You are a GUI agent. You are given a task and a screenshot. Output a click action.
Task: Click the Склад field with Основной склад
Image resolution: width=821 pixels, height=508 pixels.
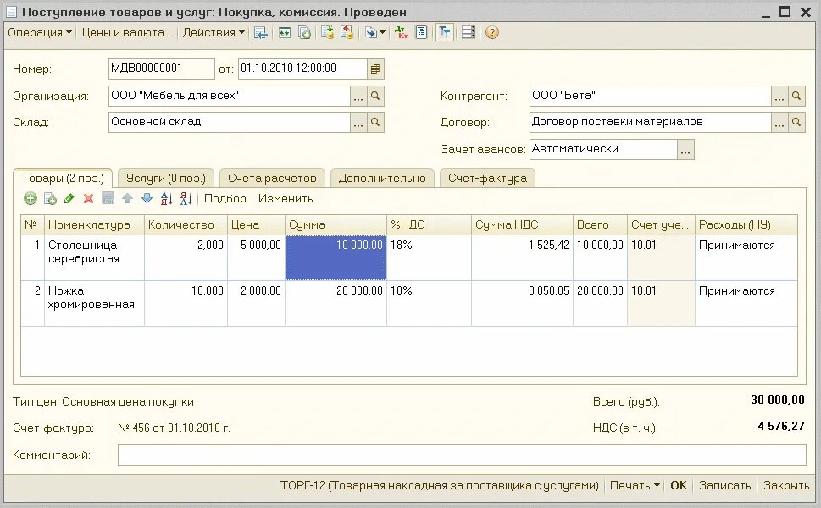coord(230,122)
